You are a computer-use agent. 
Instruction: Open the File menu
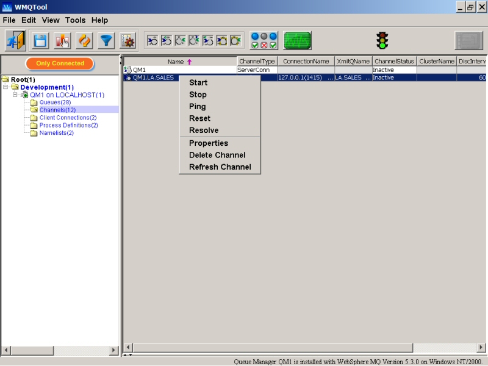coord(9,20)
